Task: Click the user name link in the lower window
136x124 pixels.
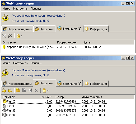Action: click(x=38, y=70)
